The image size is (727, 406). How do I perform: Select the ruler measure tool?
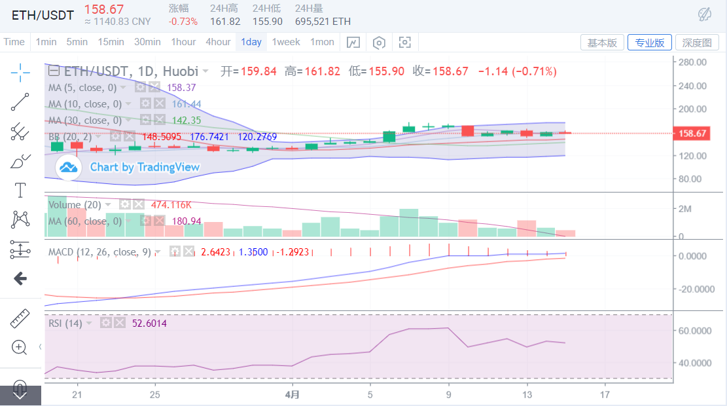tap(20, 319)
